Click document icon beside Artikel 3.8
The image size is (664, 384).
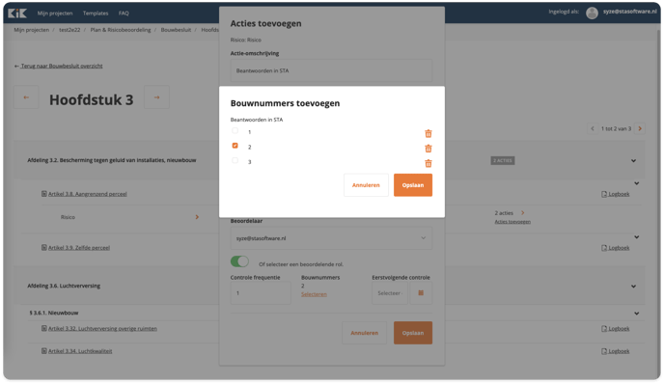(44, 194)
